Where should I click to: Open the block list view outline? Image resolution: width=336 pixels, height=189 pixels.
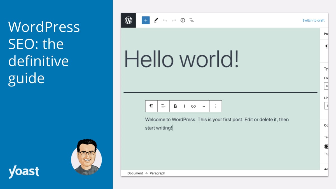(192, 20)
